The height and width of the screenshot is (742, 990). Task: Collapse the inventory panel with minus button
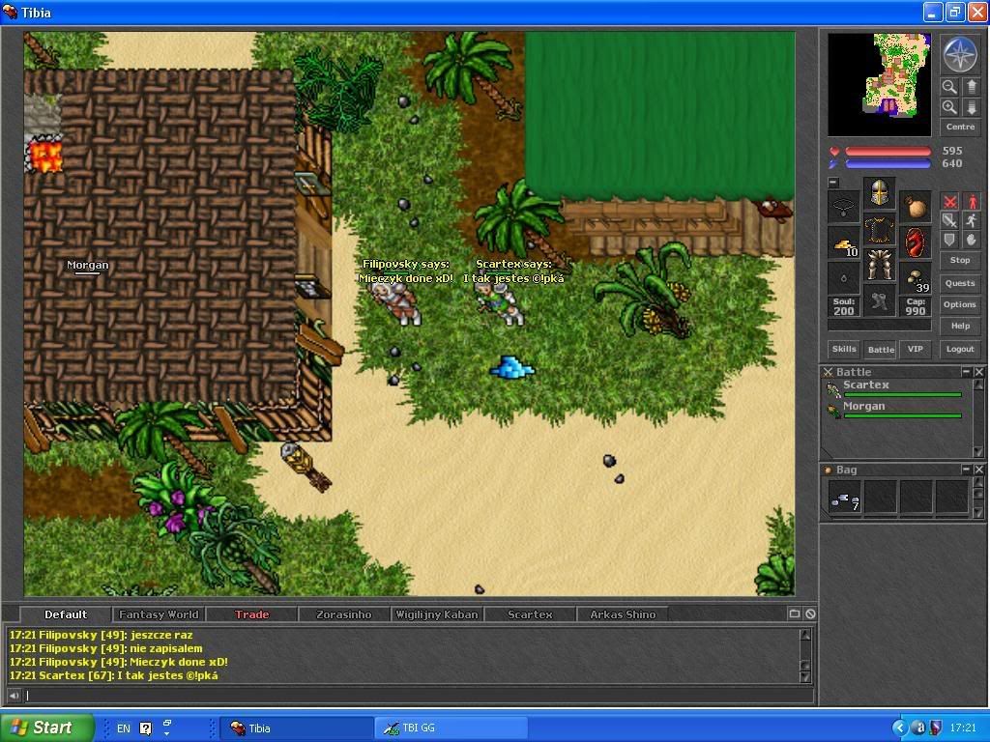[833, 183]
